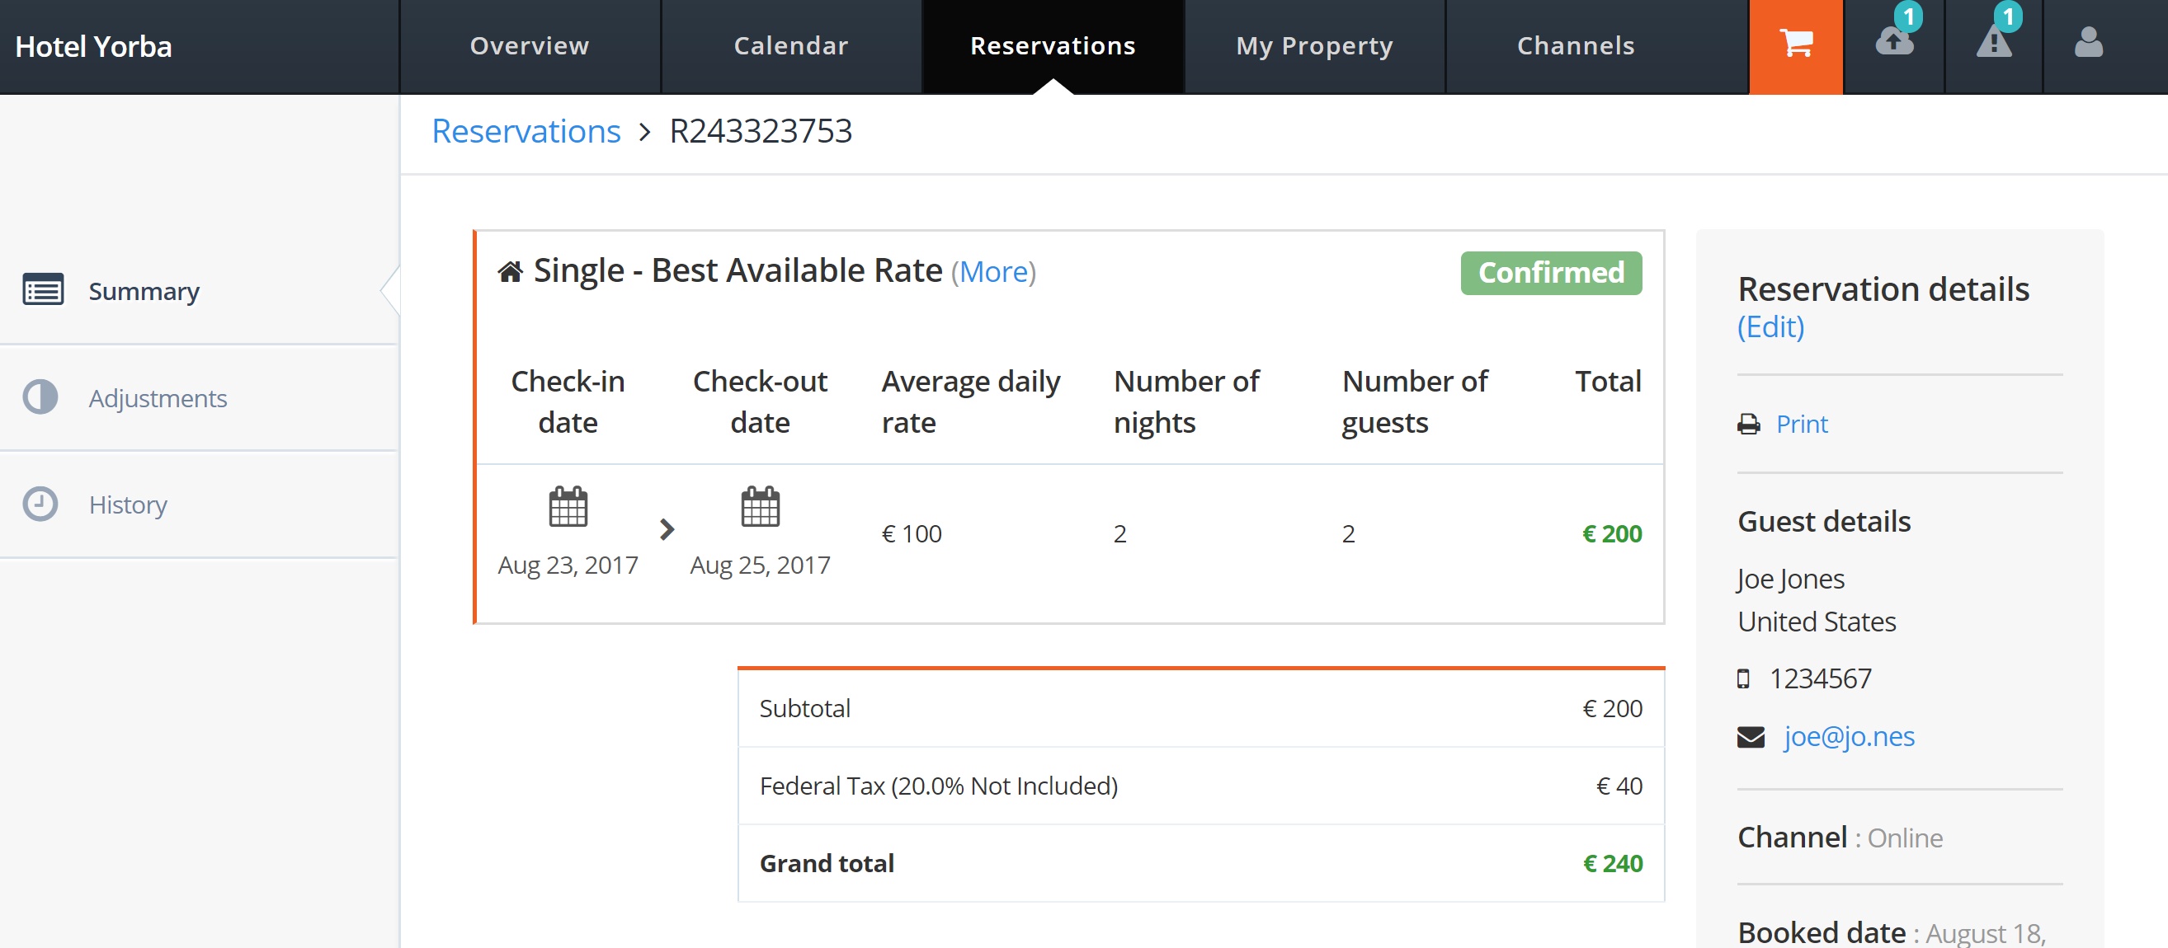
Task: Click the Booked date entry
Action: [x=1892, y=932]
